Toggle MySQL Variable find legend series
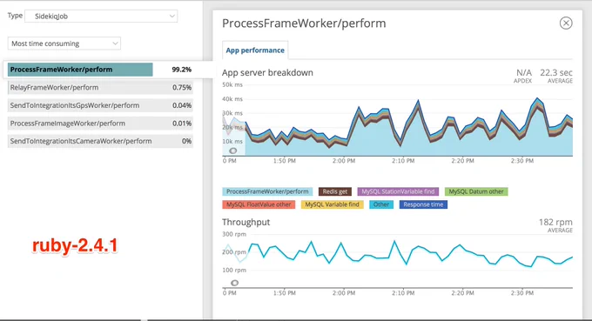The image size is (592, 321). coord(332,204)
